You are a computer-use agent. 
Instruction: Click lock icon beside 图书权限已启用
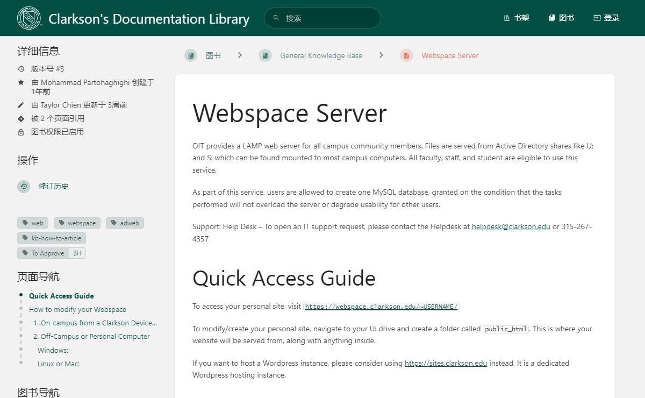pyautogui.click(x=21, y=132)
